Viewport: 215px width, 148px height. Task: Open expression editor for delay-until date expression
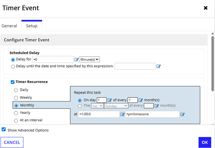pyautogui.click(x=159, y=66)
